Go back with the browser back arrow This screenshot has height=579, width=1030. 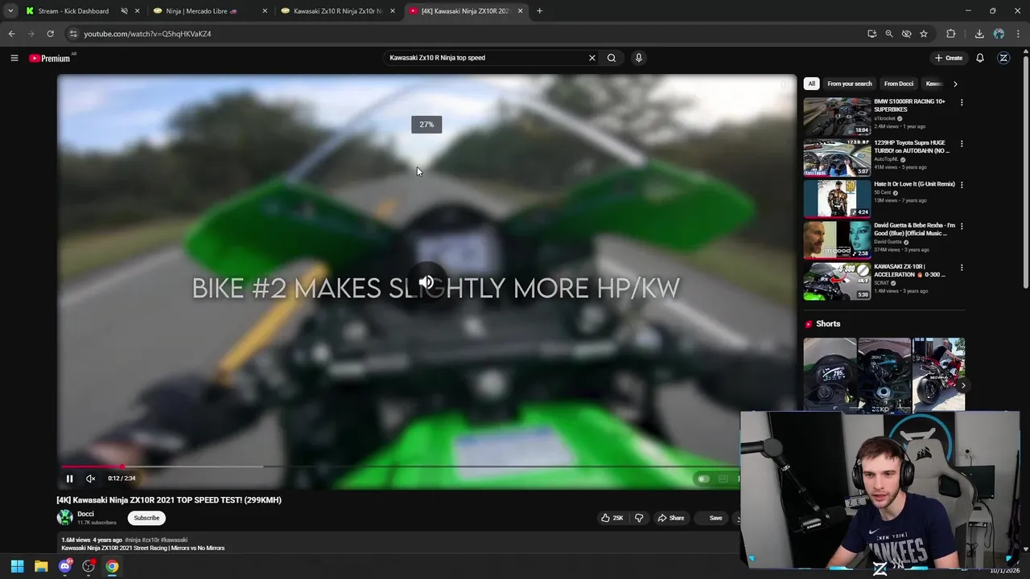11,34
